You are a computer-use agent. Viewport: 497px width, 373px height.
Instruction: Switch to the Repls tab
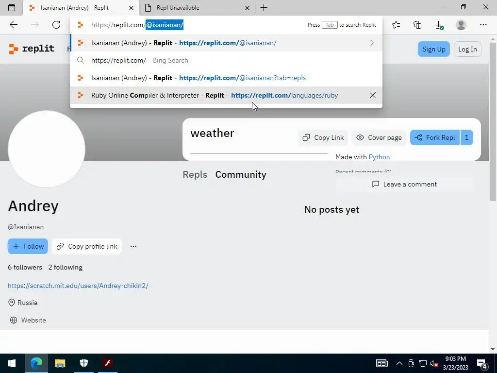pyautogui.click(x=195, y=174)
